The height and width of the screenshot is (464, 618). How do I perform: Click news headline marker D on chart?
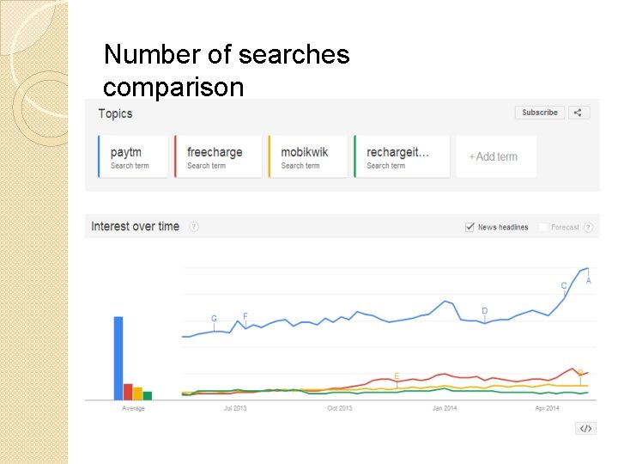[485, 311]
